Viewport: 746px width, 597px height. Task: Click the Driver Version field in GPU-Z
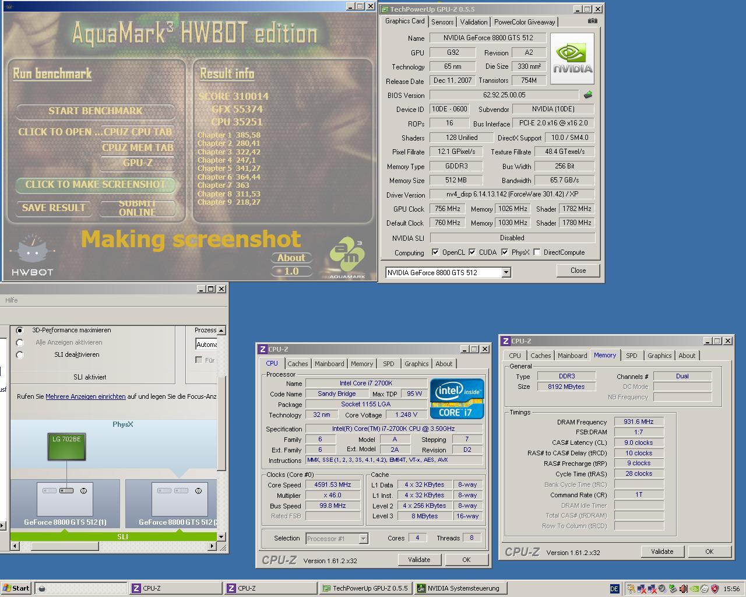512,194
